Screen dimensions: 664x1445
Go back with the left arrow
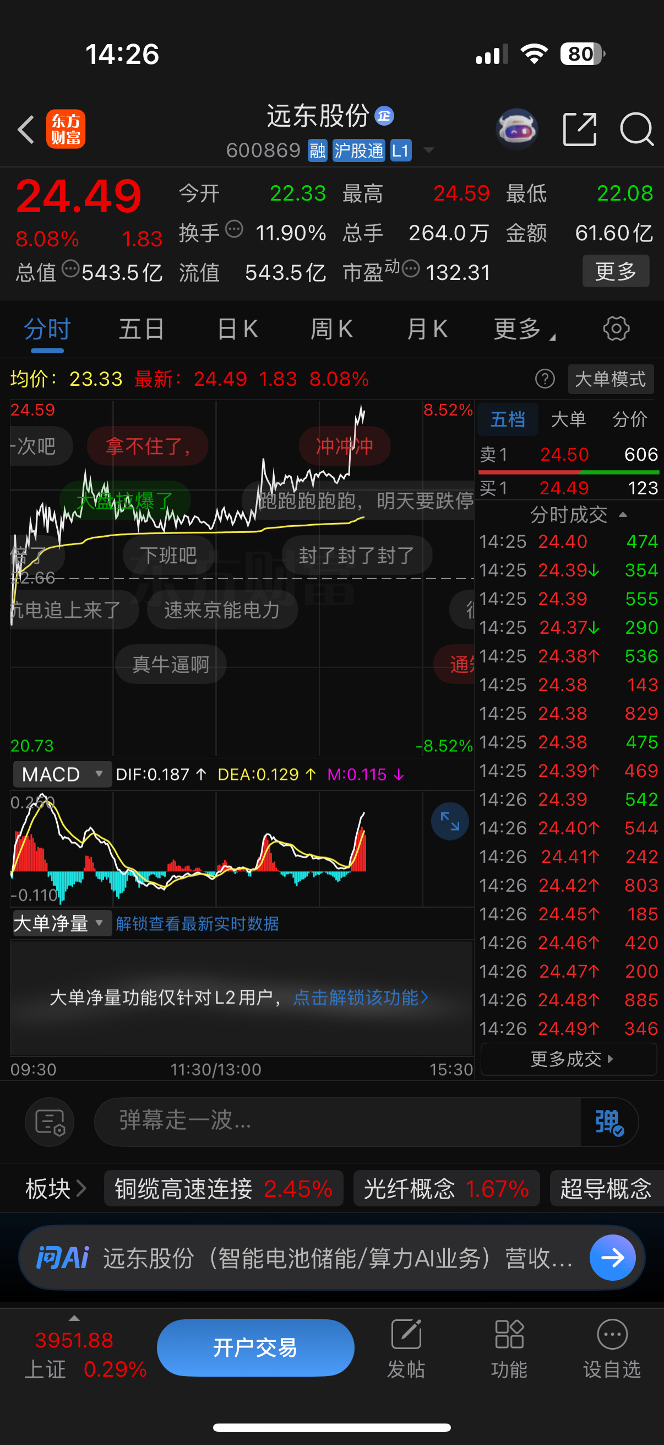(26, 130)
